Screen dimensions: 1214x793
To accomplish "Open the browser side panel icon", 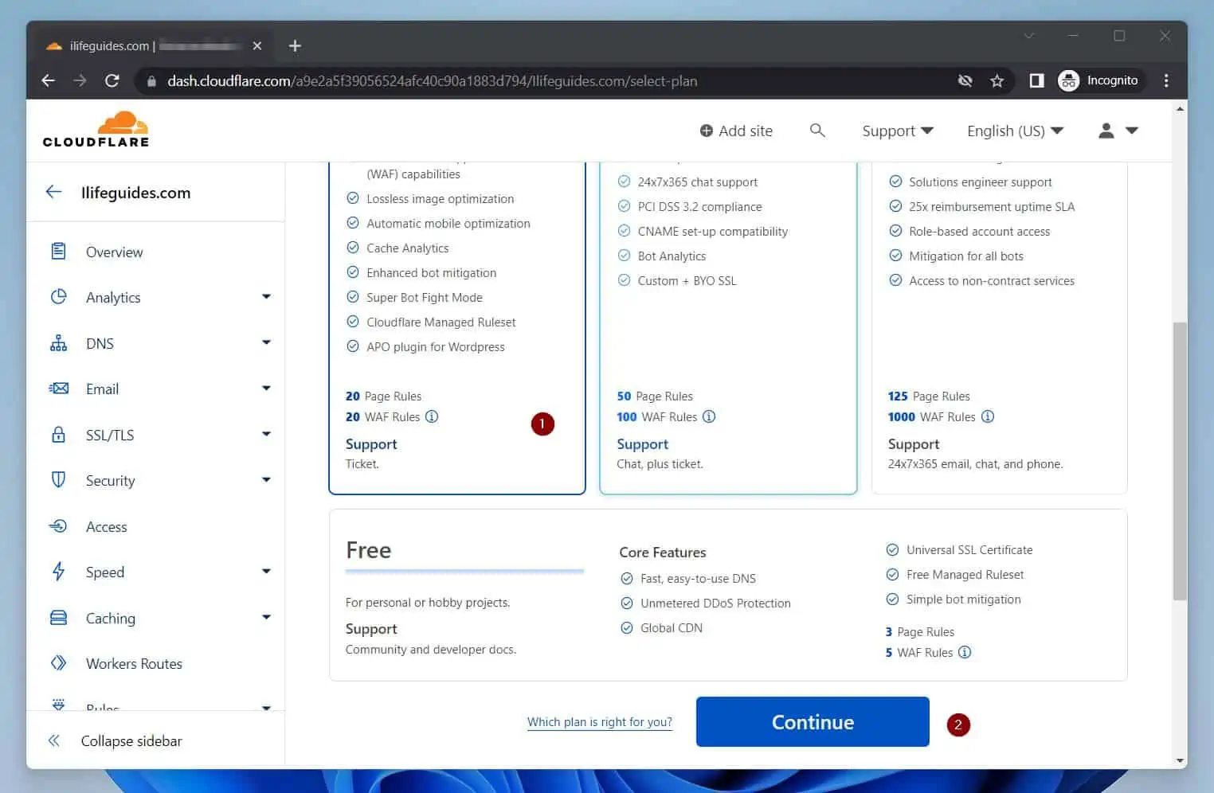I will [1036, 80].
